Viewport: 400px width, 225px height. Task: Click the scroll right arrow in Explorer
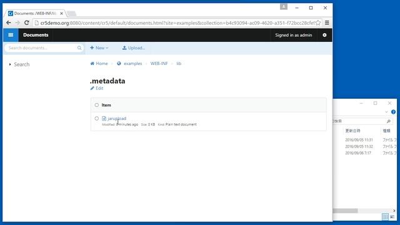pyautogui.click(x=394, y=211)
